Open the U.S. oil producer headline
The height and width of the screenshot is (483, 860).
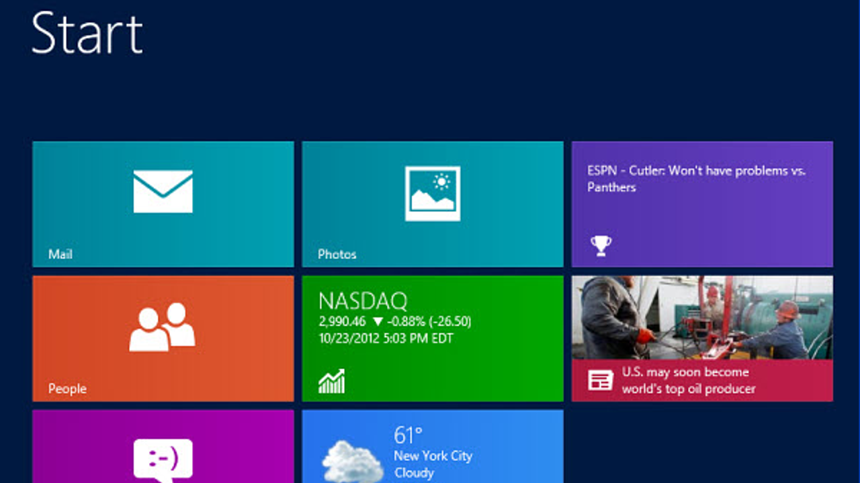point(688,380)
